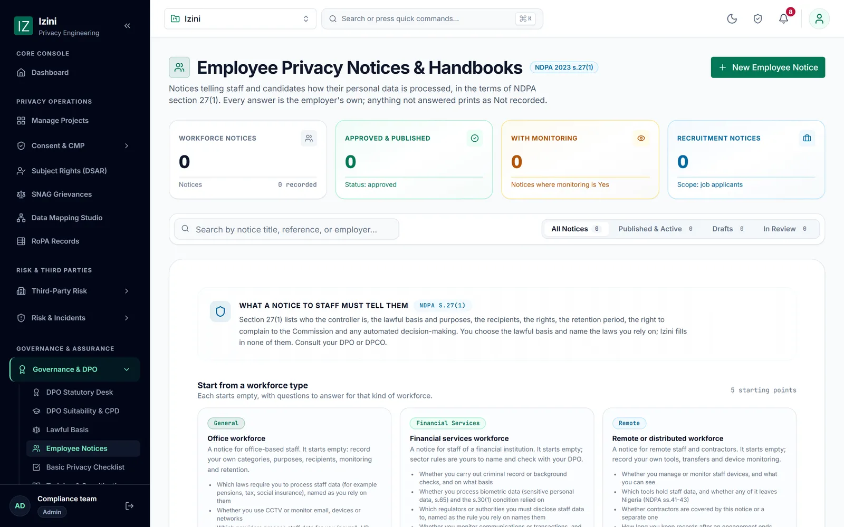
Task: Open Lawful Basis sub-item
Action: tap(83, 430)
